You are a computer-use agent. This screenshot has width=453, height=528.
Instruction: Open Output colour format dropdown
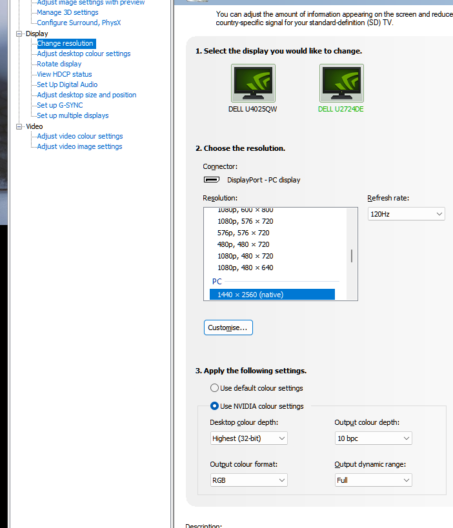pyautogui.click(x=248, y=480)
